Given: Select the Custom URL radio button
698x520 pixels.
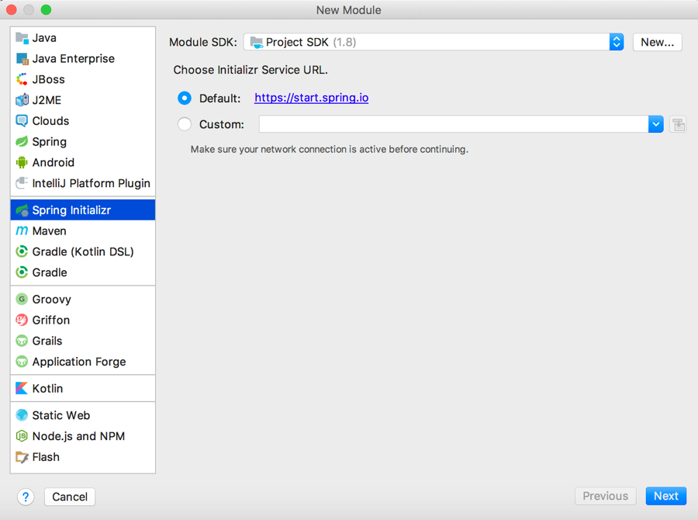Looking at the screenshot, I should click(x=185, y=124).
